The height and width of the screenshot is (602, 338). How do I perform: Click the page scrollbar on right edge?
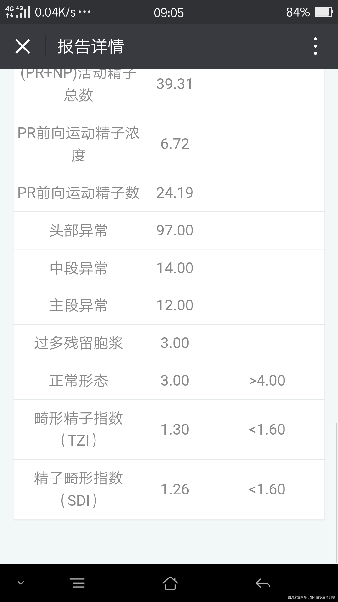click(336, 492)
